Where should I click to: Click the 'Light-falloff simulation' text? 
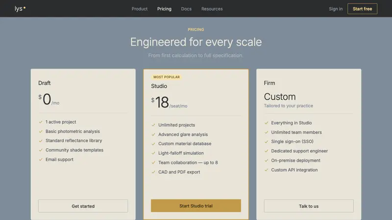coord(181,153)
